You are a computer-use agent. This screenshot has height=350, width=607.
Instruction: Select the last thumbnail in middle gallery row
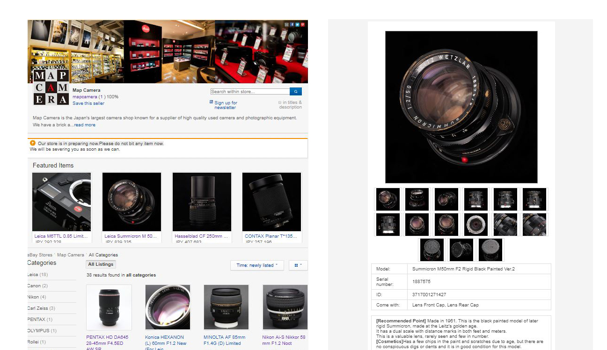(534, 225)
